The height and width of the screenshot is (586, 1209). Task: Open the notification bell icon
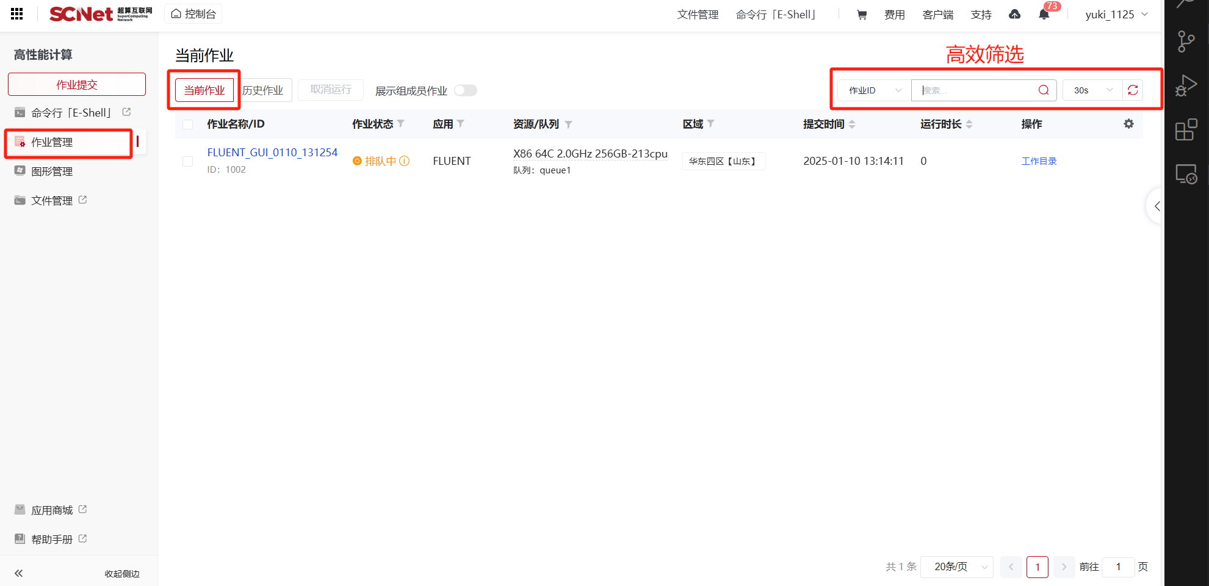click(x=1044, y=15)
